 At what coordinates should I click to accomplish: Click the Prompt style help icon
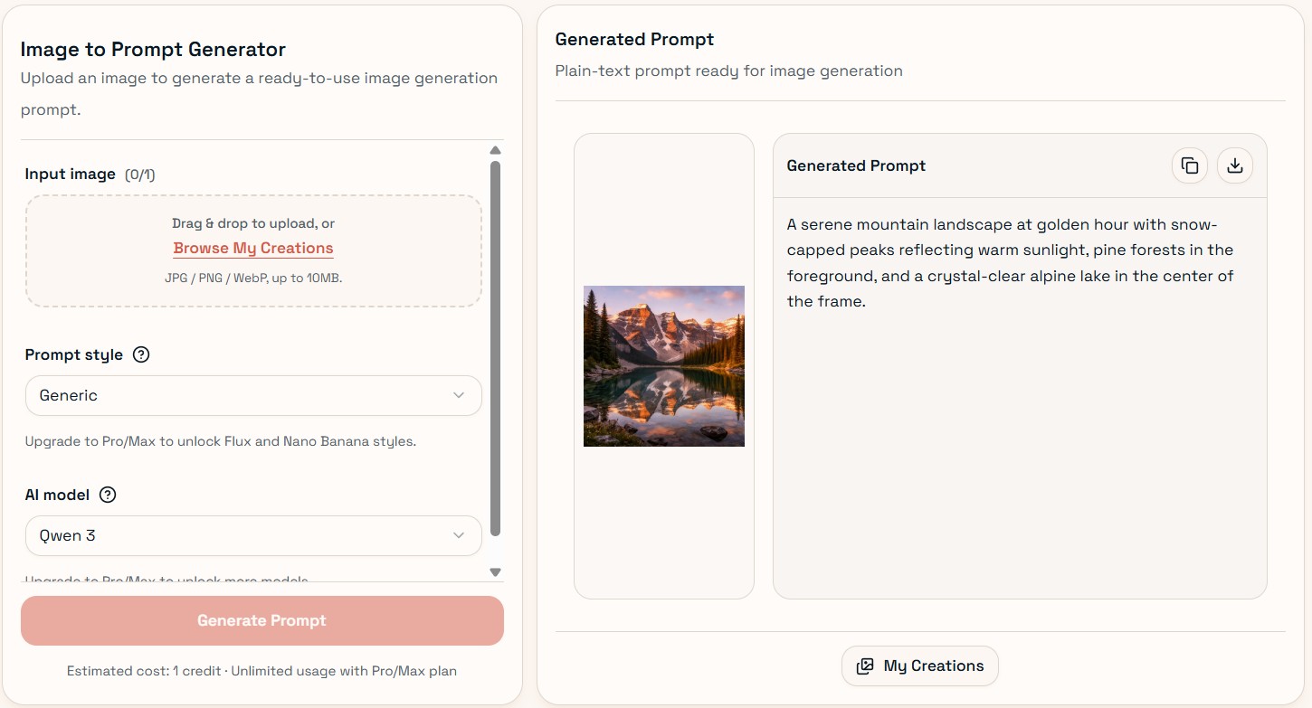point(141,354)
